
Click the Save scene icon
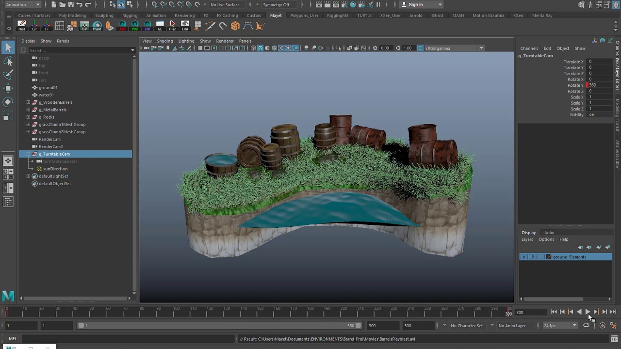tap(71, 5)
